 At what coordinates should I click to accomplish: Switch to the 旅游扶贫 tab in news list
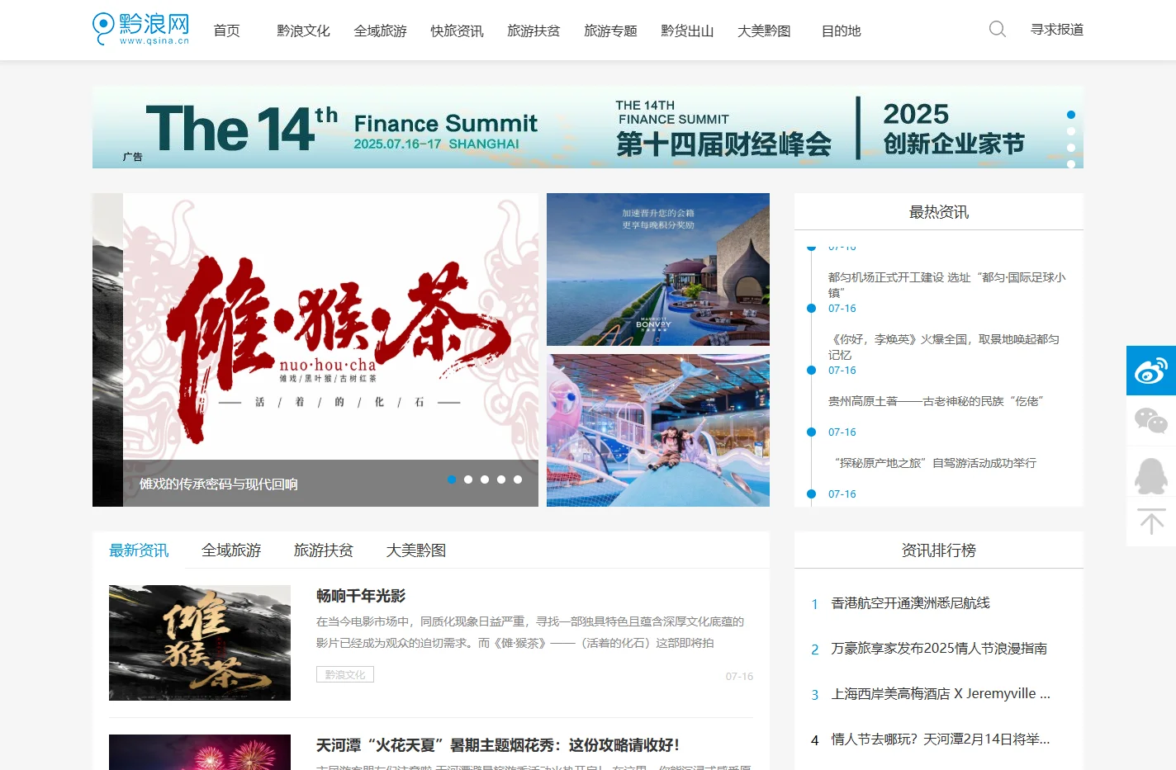coord(324,550)
